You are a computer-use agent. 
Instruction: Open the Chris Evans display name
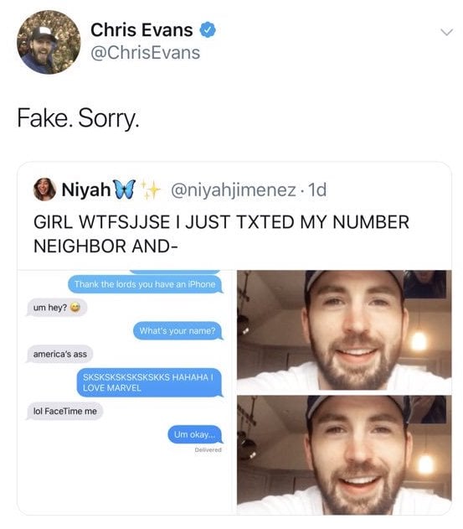tap(141, 29)
